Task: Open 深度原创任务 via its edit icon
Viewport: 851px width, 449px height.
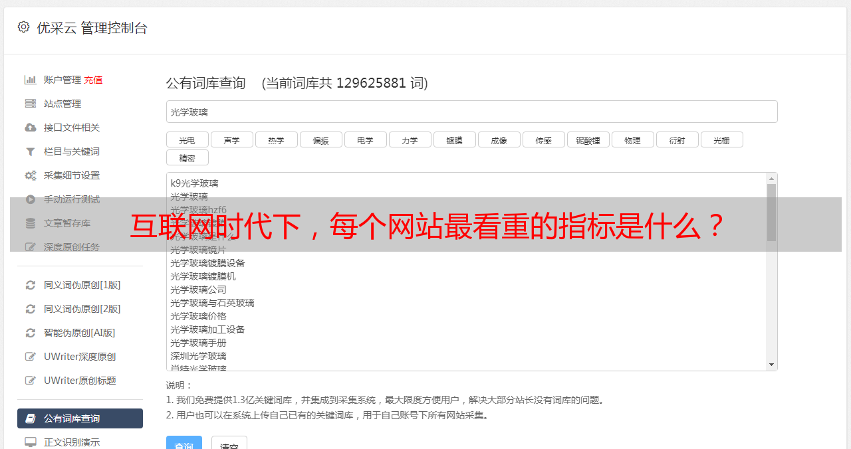Action: tap(31, 247)
